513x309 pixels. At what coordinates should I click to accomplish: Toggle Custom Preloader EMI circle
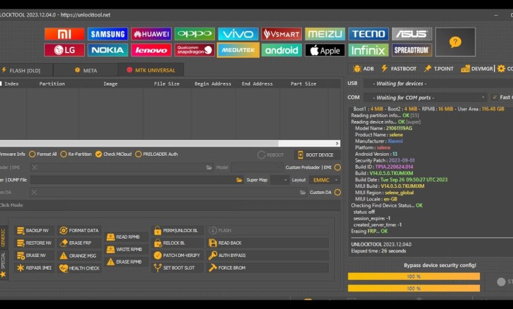coord(337,168)
